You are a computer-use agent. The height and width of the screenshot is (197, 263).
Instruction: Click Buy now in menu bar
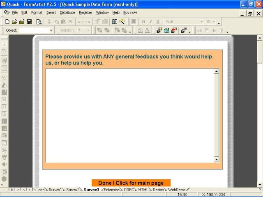[x=130, y=13]
